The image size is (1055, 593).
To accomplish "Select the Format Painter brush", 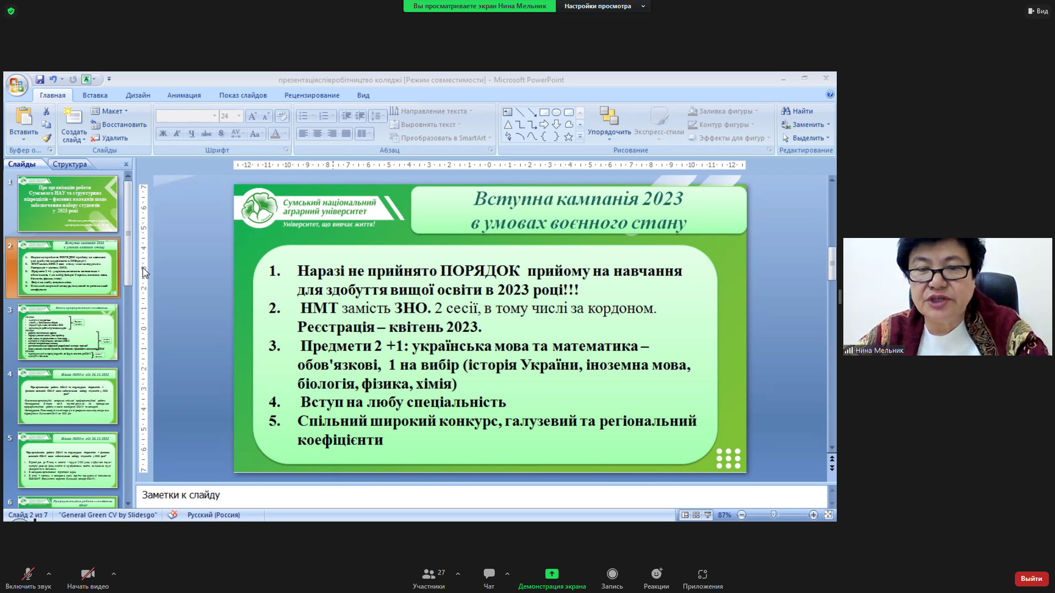I will (x=46, y=138).
